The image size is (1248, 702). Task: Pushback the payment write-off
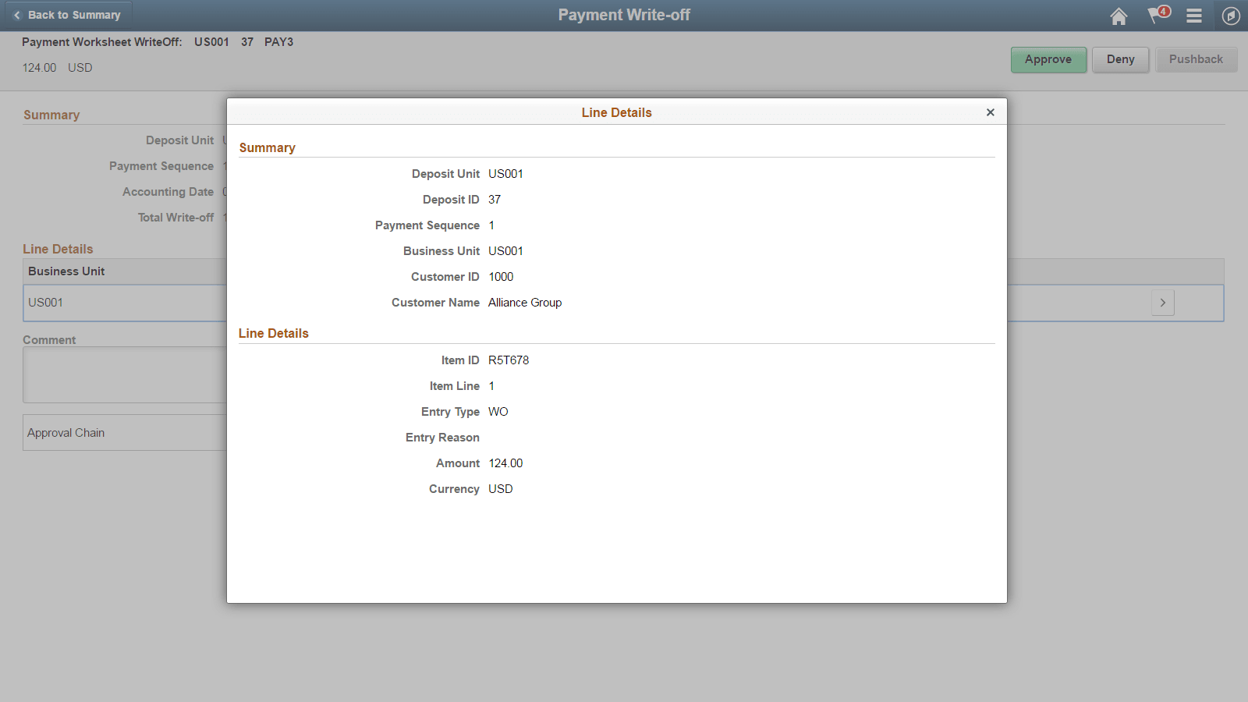pyautogui.click(x=1196, y=59)
